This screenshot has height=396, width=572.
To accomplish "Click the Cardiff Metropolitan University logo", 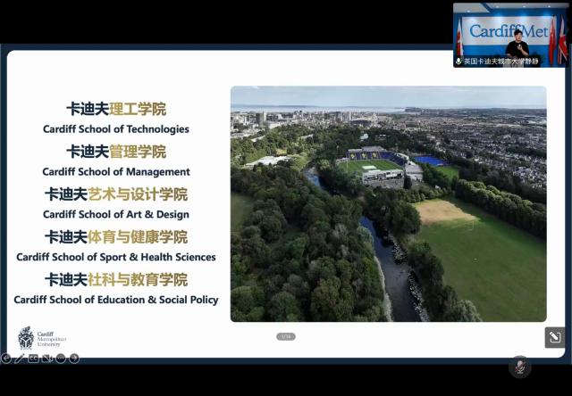I will coord(42,338).
